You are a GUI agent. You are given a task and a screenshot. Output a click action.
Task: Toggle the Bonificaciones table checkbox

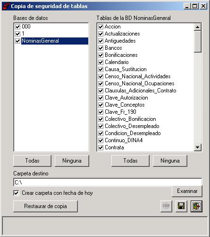click(x=101, y=55)
